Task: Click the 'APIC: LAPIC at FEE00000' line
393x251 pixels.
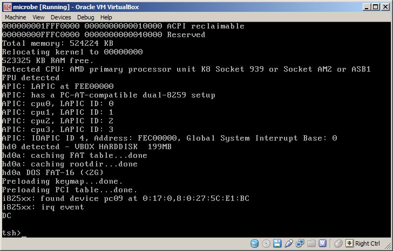Action: point(58,86)
